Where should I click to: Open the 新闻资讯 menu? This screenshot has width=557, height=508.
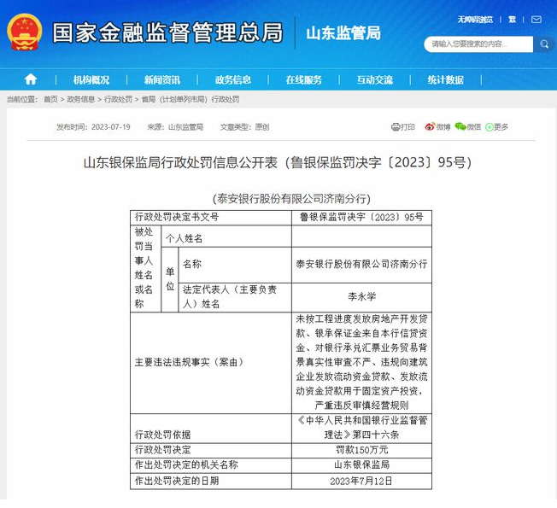point(162,79)
